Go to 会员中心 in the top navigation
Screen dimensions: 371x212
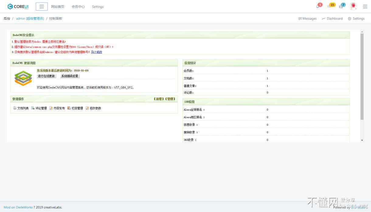(x=78, y=7)
